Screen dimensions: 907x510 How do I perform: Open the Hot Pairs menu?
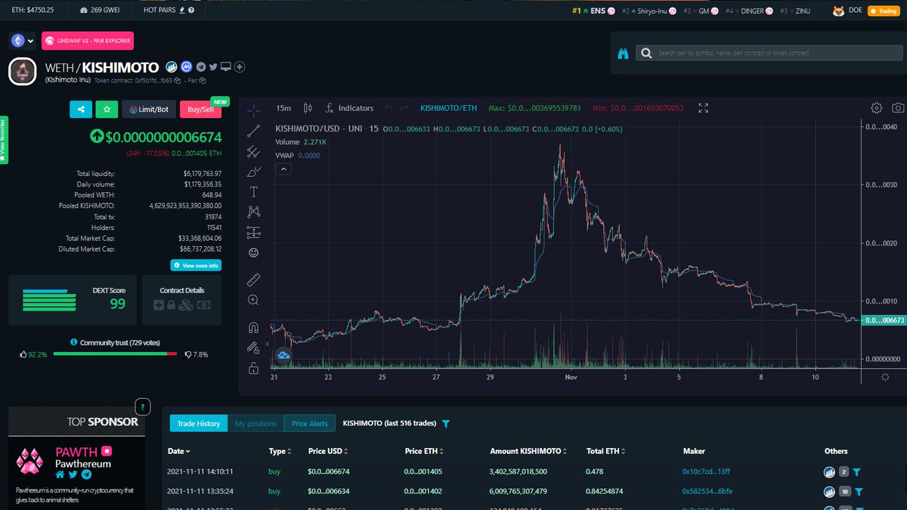168,11
